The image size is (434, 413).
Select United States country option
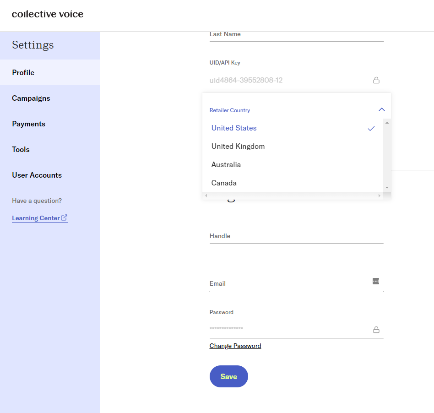234,128
